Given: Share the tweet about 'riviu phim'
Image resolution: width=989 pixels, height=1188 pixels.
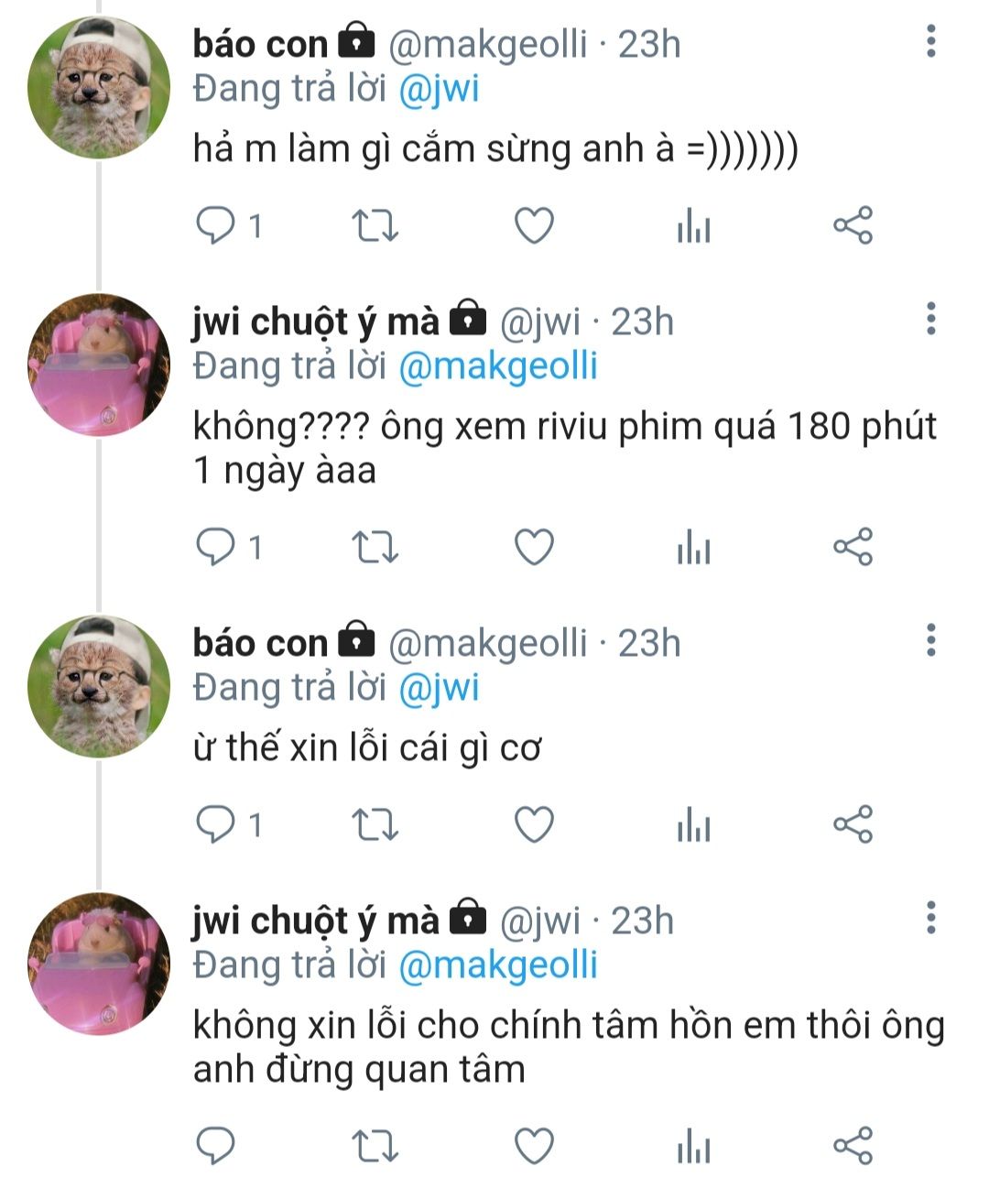Looking at the screenshot, I should pyautogui.click(x=853, y=548).
